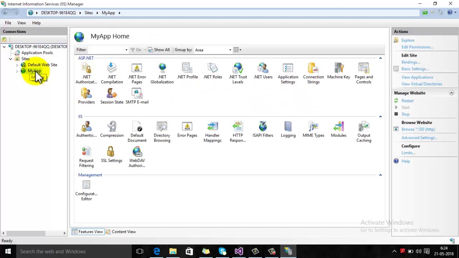Image resolution: width=459 pixels, height=258 pixels.
Task: Open the File menu
Action: click(x=8, y=23)
